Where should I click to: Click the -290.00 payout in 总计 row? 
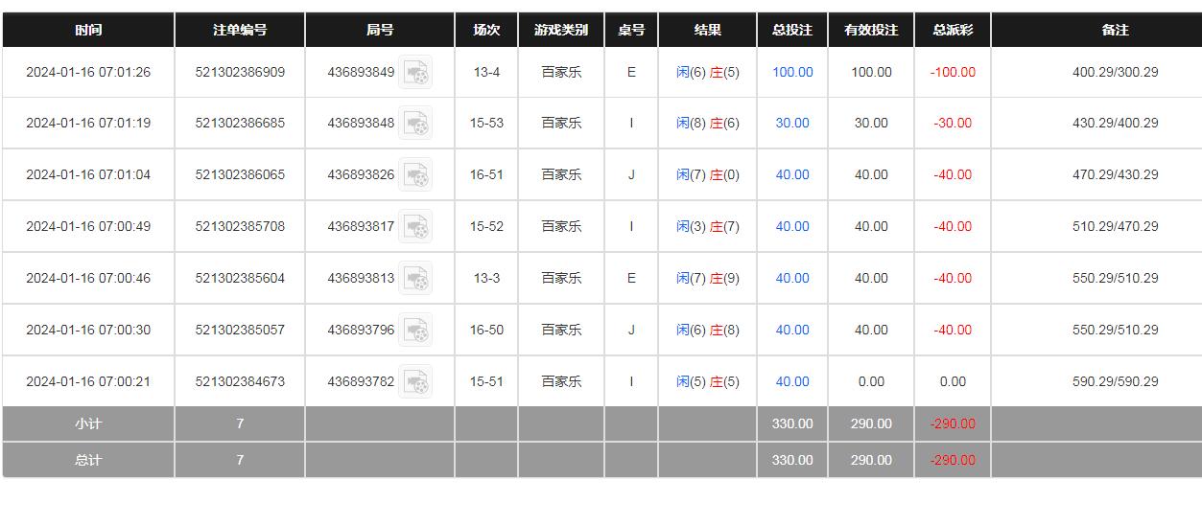tap(953, 460)
